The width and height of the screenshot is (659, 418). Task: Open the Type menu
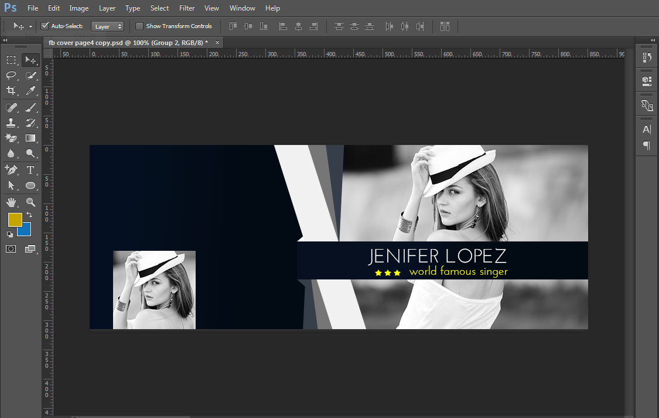point(133,8)
